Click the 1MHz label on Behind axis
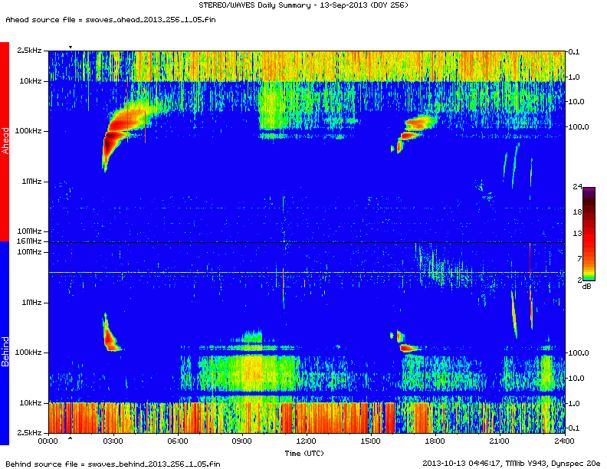 pos(31,302)
